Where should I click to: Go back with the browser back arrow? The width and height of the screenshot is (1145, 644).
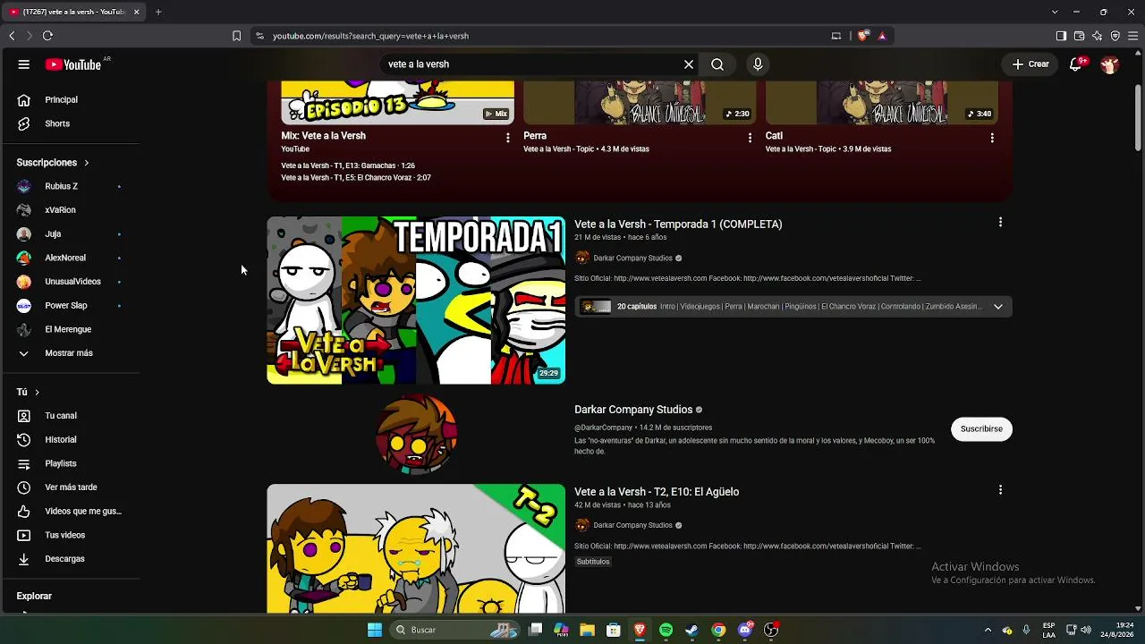pyautogui.click(x=12, y=36)
